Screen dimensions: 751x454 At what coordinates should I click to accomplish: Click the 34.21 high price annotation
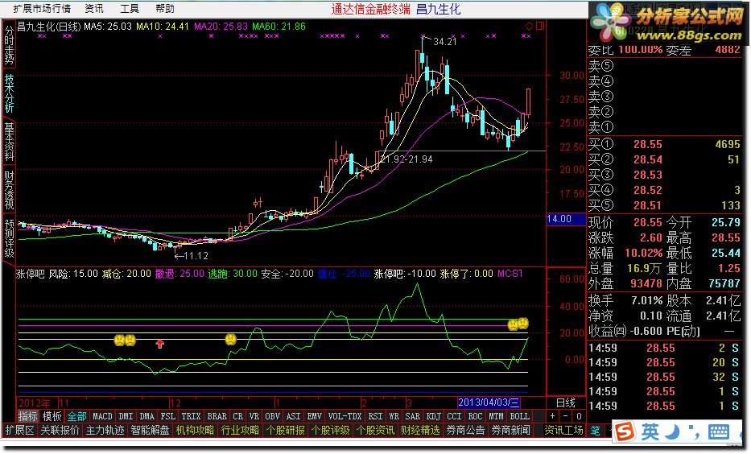tap(445, 42)
